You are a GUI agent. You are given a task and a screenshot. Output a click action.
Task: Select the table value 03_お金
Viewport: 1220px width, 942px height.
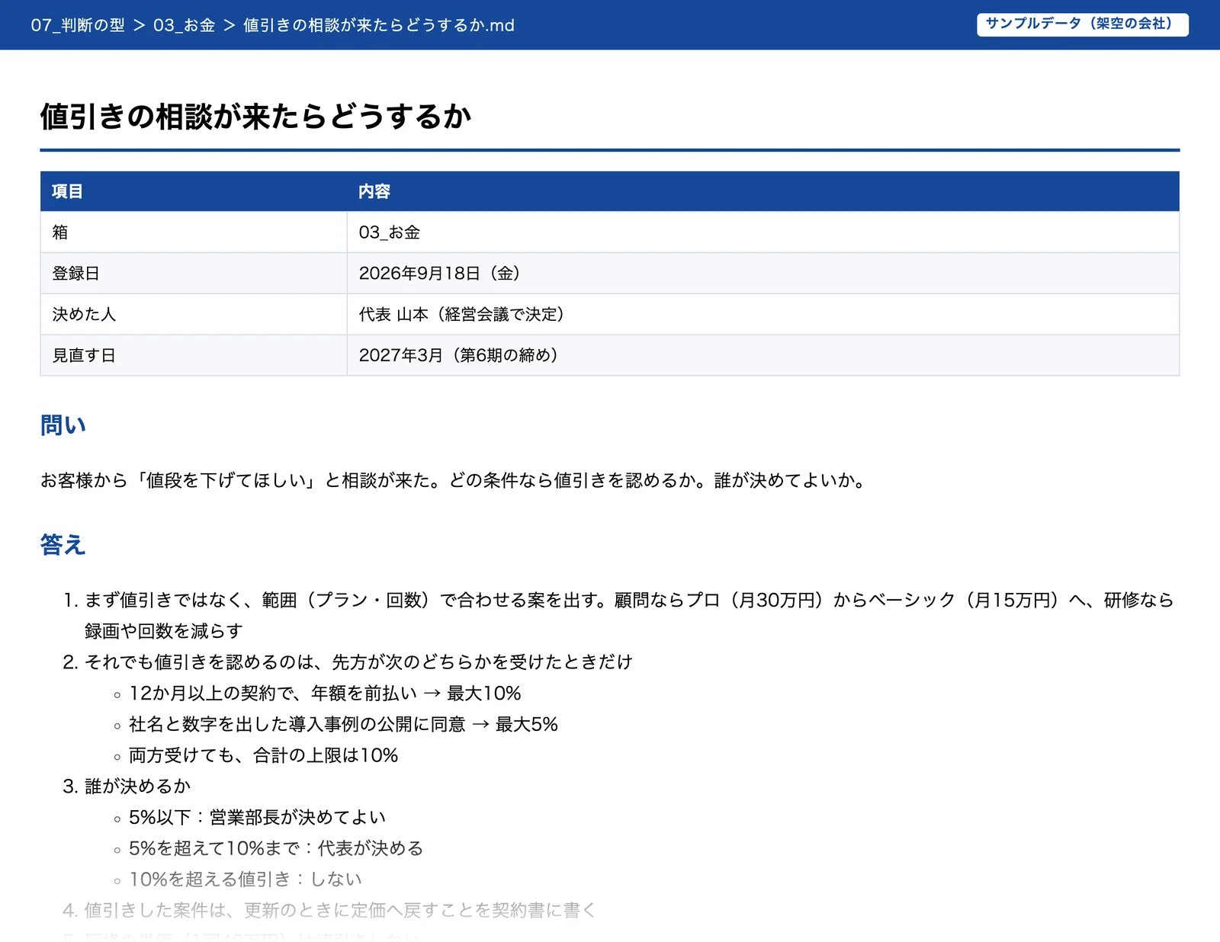coord(390,232)
